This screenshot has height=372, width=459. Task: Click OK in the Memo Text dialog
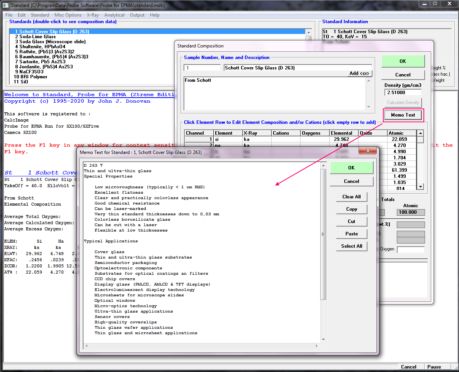pos(351,168)
